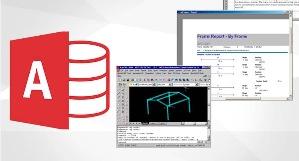299x161 pixels.
Task: Toggle GRID in AutoCAD status bar
Action: [164, 145]
